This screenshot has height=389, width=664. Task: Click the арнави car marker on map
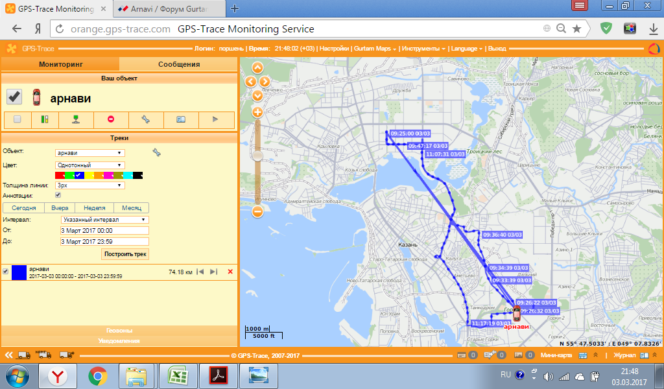coord(517,314)
